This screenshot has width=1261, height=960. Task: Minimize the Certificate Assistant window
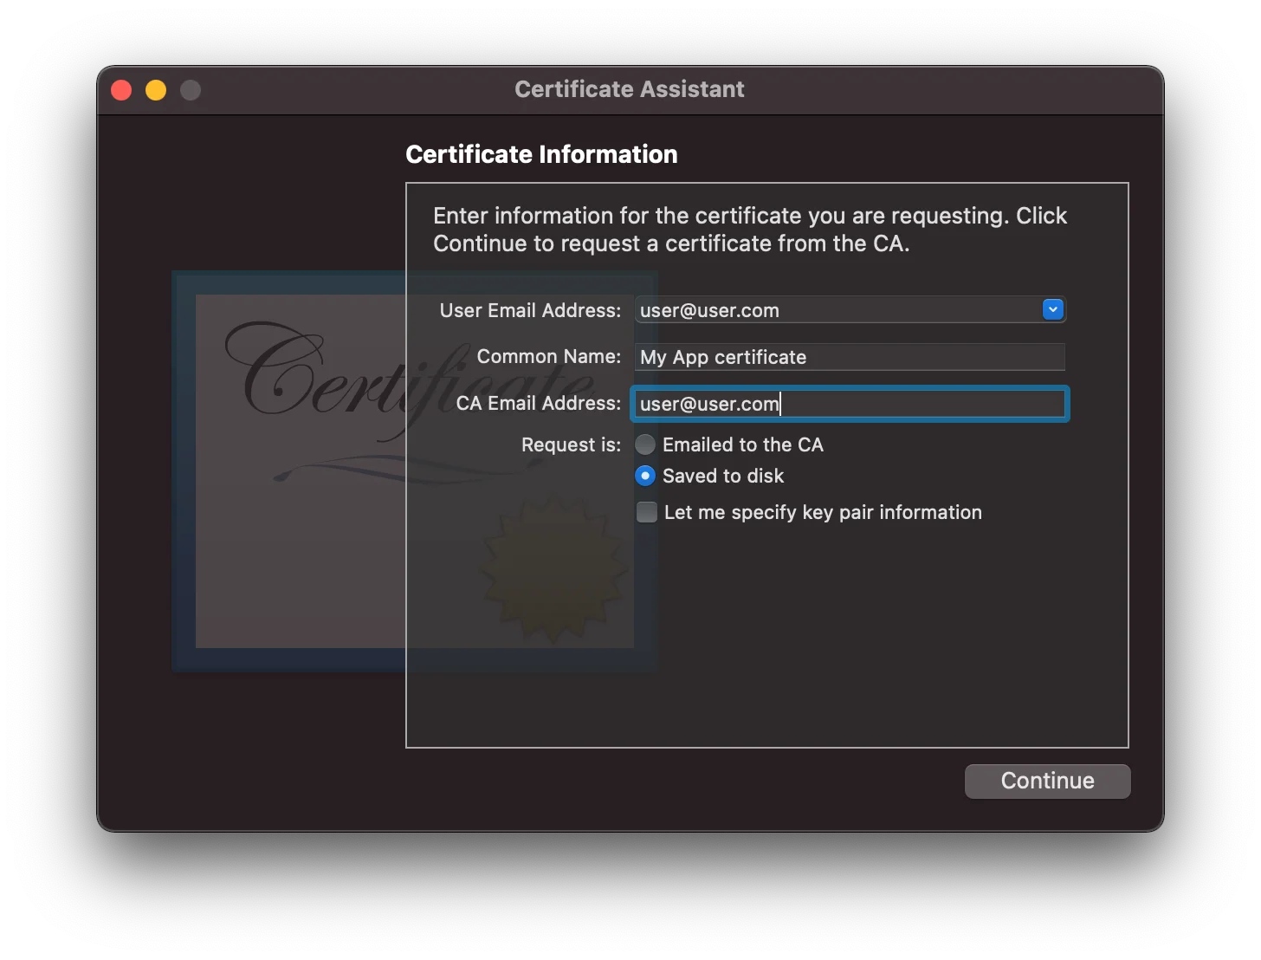[156, 90]
